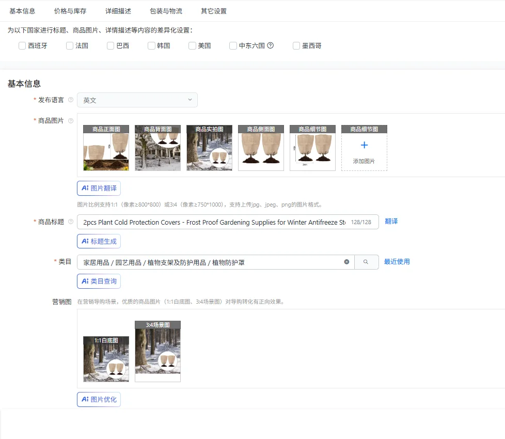Open the 基本信息 tab

pos(22,11)
